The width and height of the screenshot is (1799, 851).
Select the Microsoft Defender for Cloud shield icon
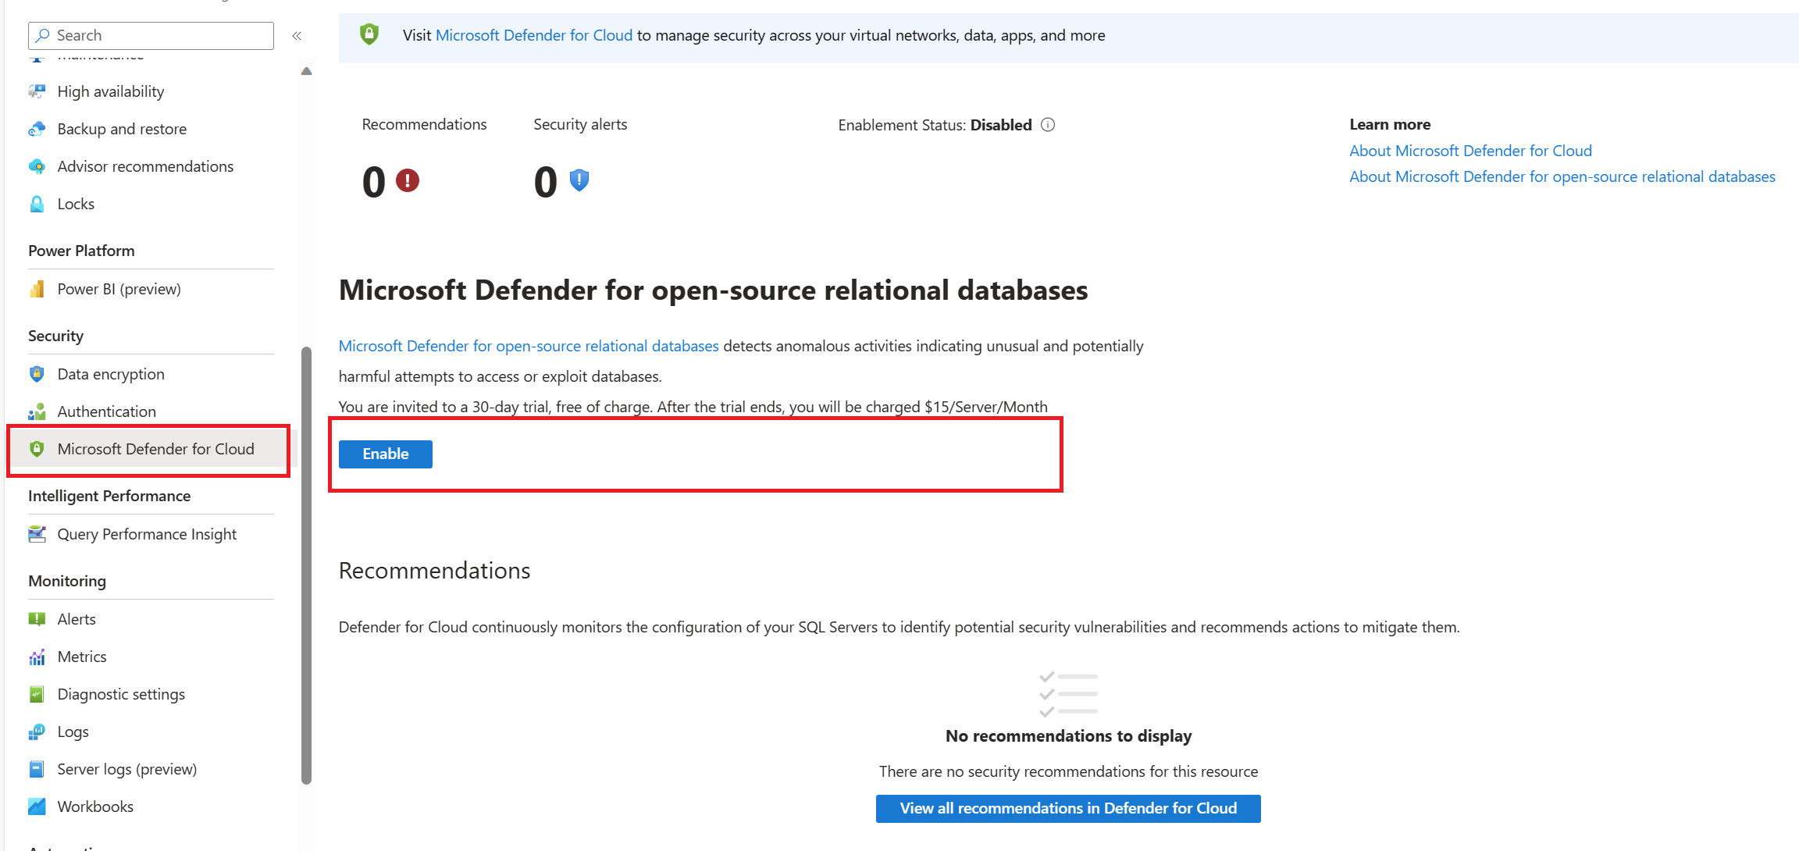coord(37,449)
